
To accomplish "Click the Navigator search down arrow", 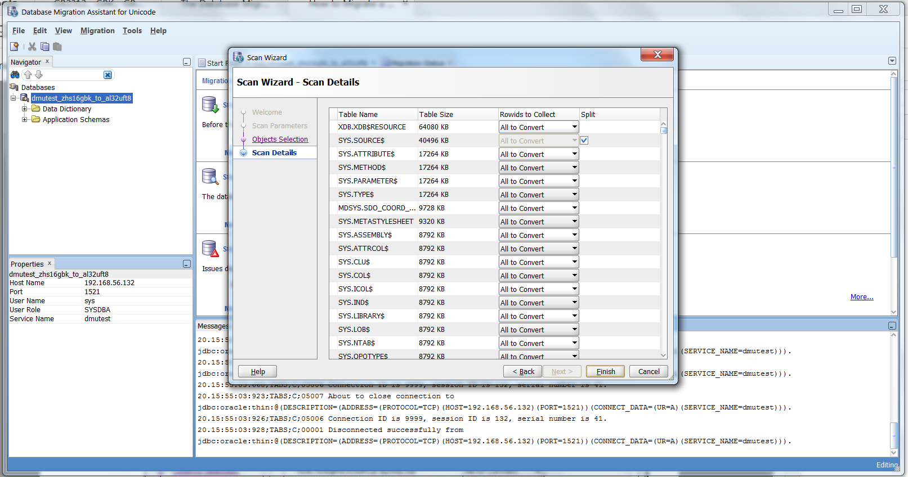I will pos(39,75).
